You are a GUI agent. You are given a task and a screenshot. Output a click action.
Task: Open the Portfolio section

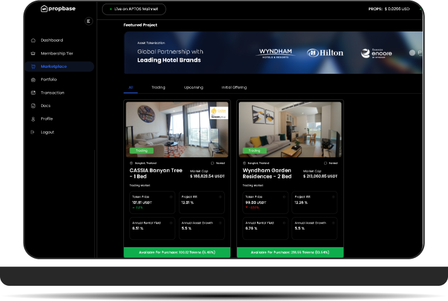pyautogui.click(x=48, y=80)
